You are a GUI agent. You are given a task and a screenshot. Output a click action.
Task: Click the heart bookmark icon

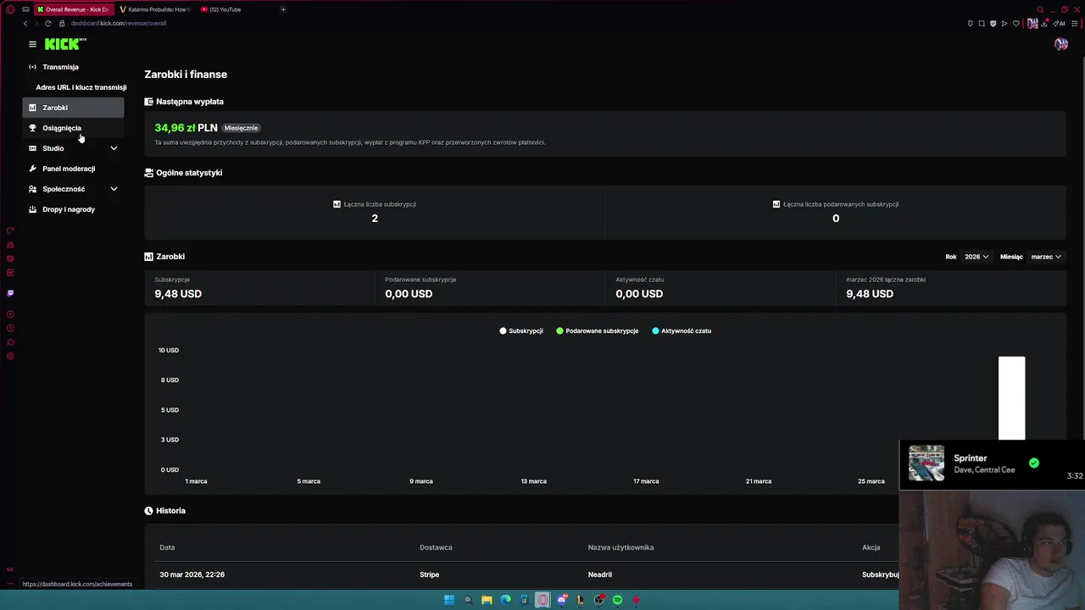pos(1016,24)
